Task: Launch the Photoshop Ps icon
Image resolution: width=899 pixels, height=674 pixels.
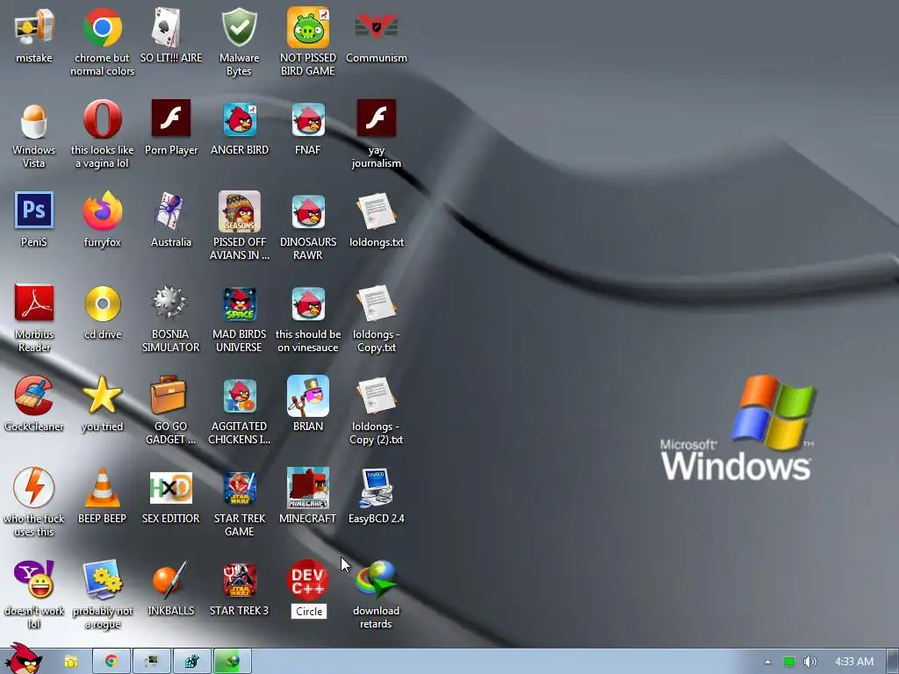Action: coord(34,212)
